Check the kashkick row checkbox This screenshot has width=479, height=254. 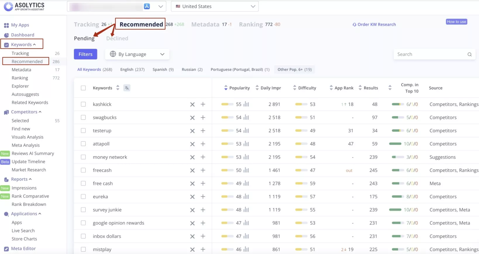[83, 104]
